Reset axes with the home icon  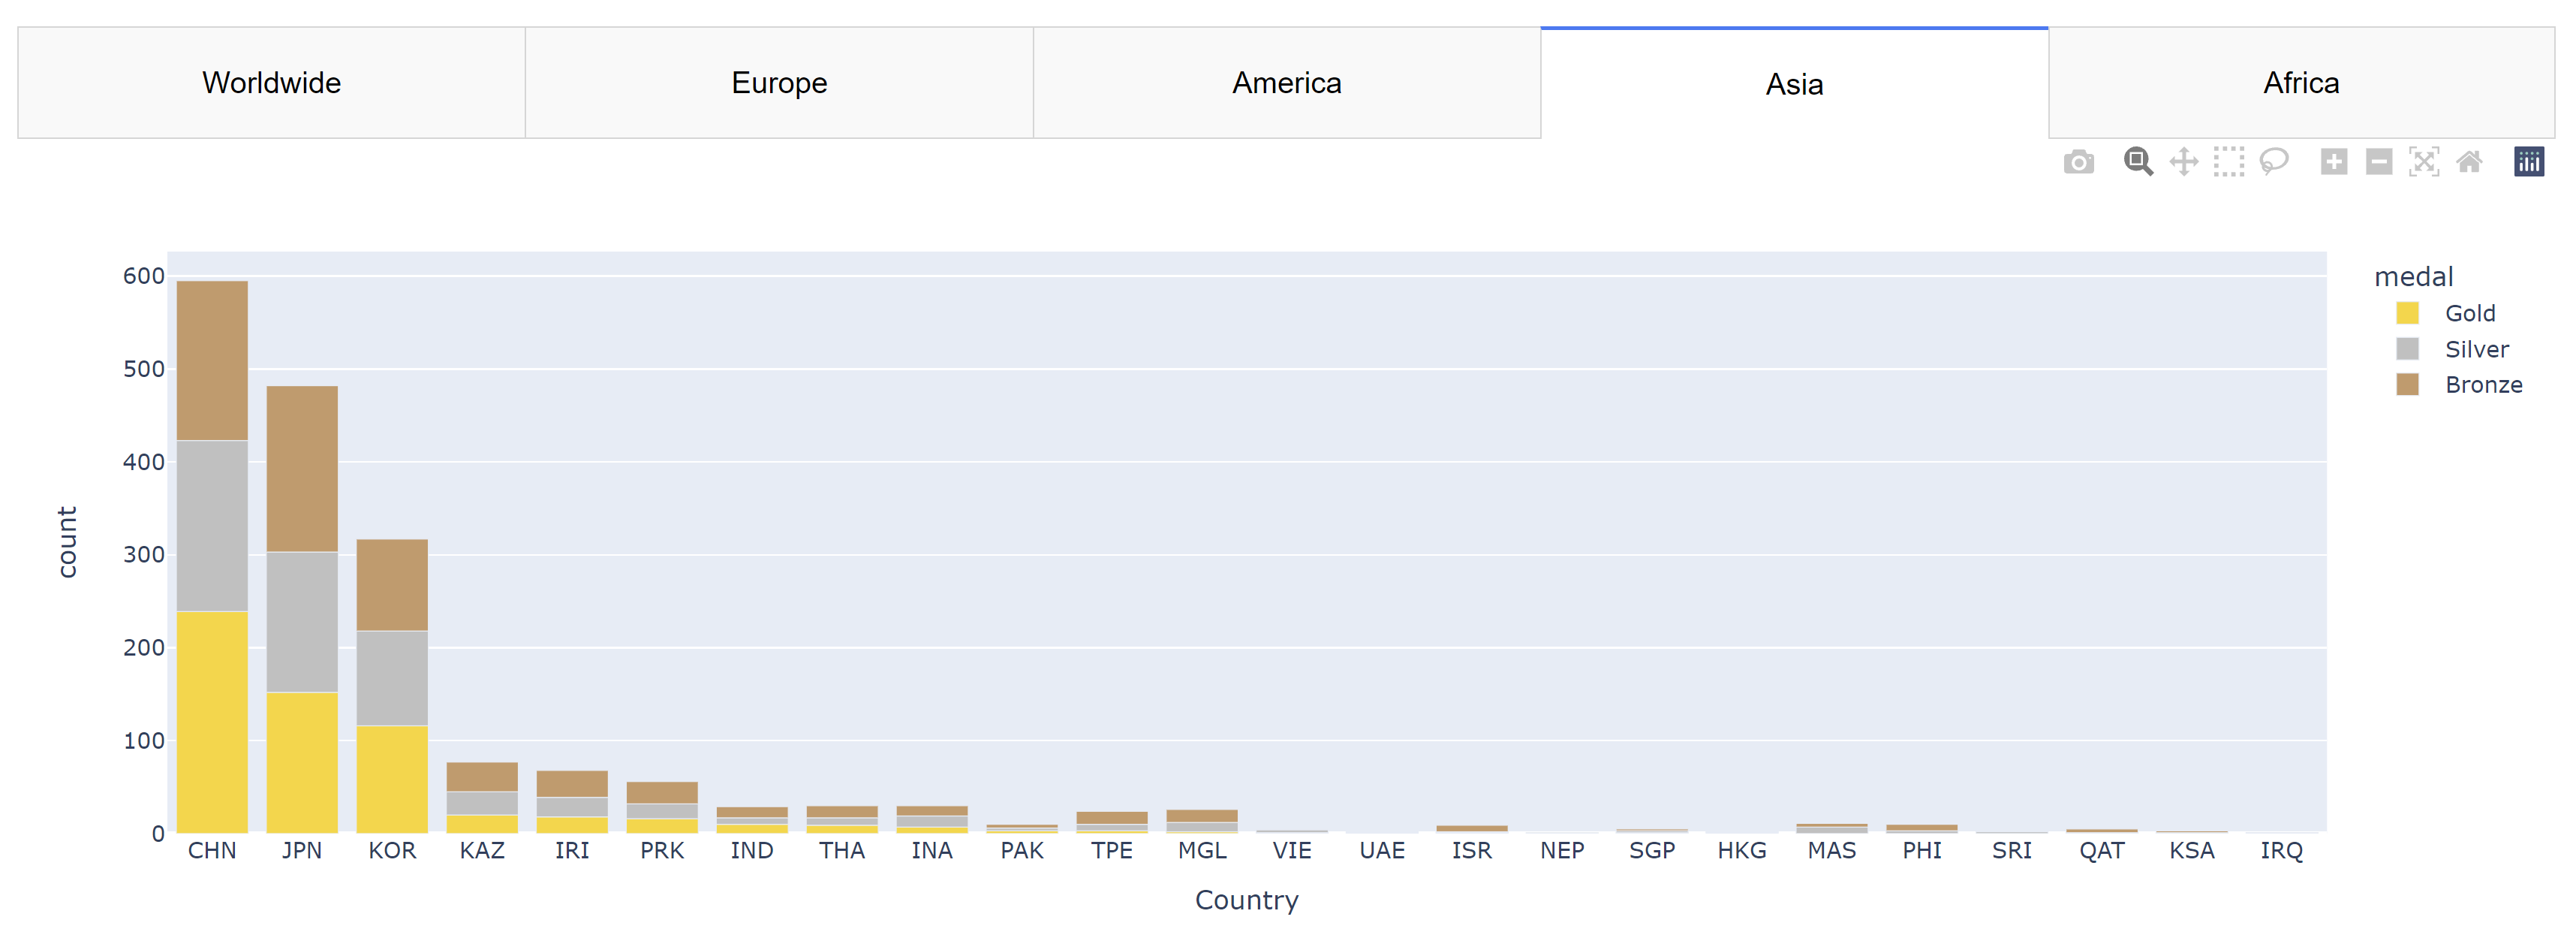pos(2469,162)
